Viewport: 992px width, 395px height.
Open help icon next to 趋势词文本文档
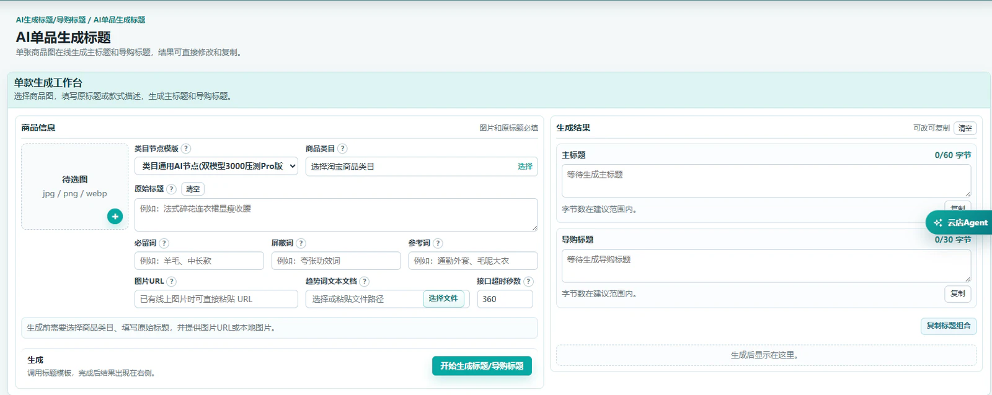pyautogui.click(x=365, y=281)
